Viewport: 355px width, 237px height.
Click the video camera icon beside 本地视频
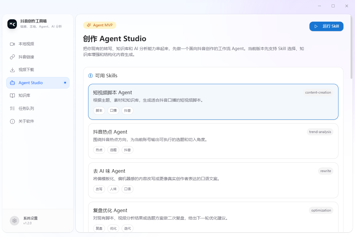12,44
